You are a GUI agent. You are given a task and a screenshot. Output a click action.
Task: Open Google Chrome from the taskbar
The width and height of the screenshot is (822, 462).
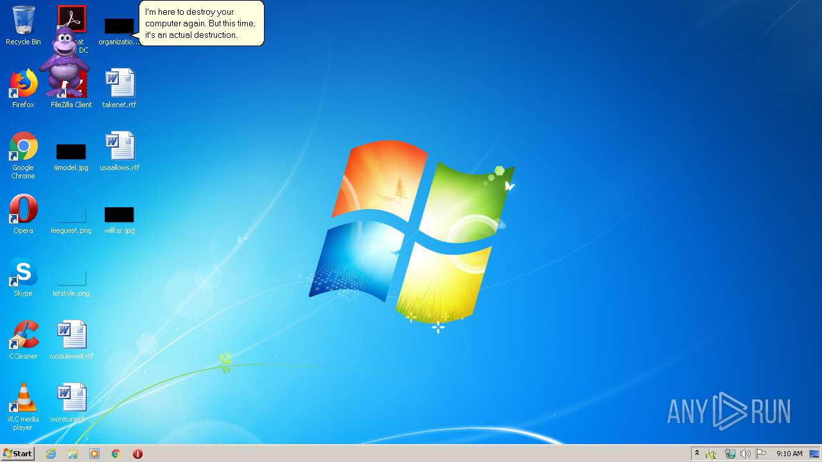pyautogui.click(x=116, y=454)
